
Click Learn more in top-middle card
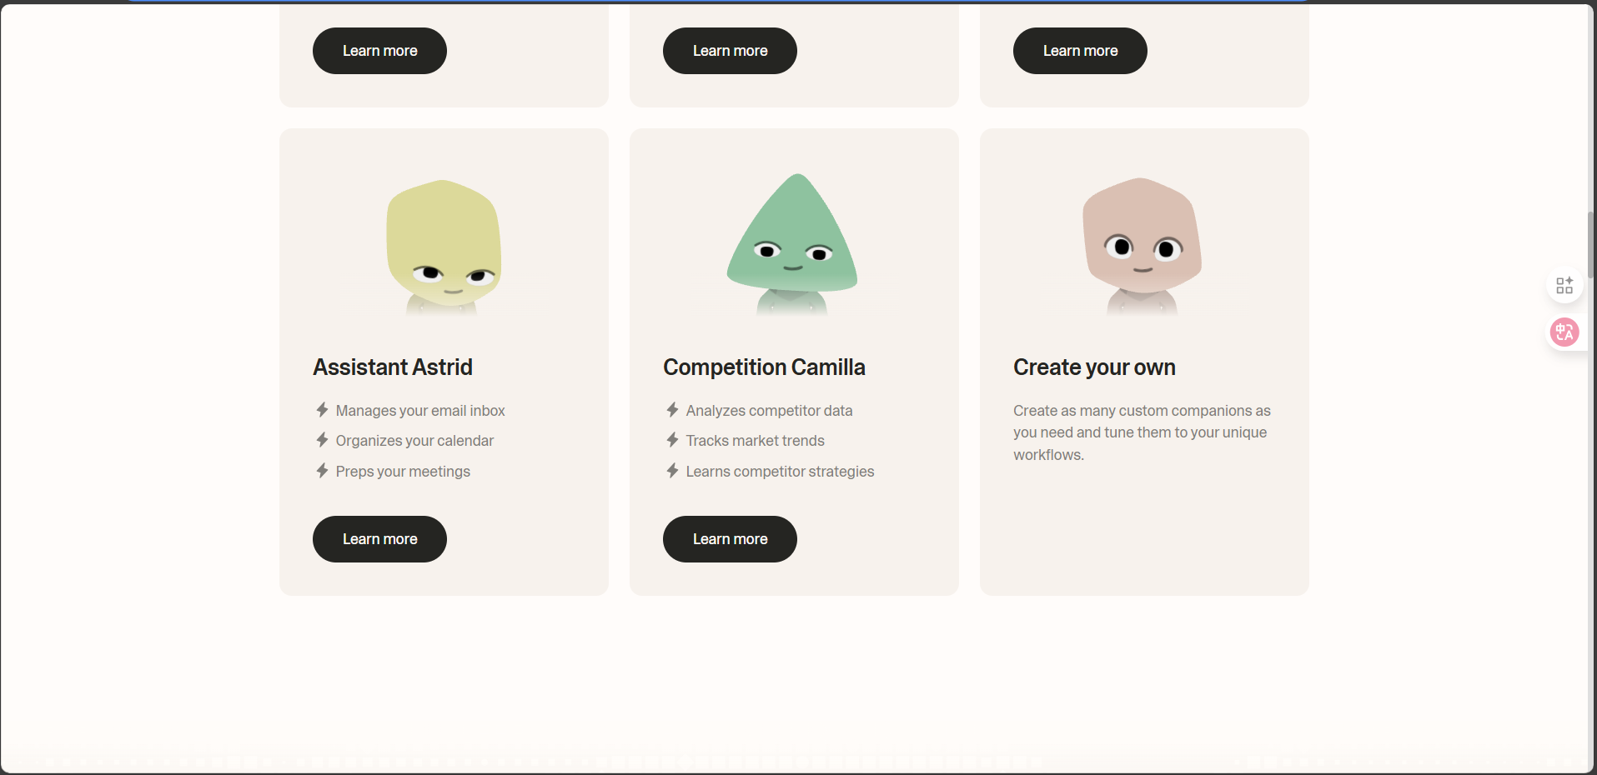(730, 51)
